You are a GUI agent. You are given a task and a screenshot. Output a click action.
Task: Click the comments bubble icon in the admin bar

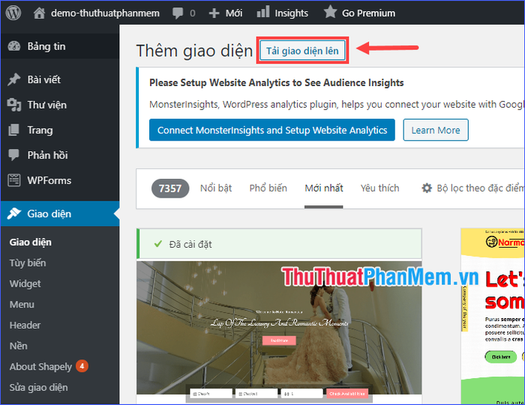[x=178, y=13]
